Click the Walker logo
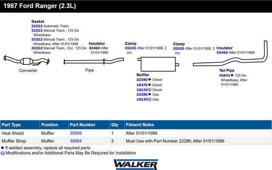Viewport: 272px width, 170px height. [136, 164]
